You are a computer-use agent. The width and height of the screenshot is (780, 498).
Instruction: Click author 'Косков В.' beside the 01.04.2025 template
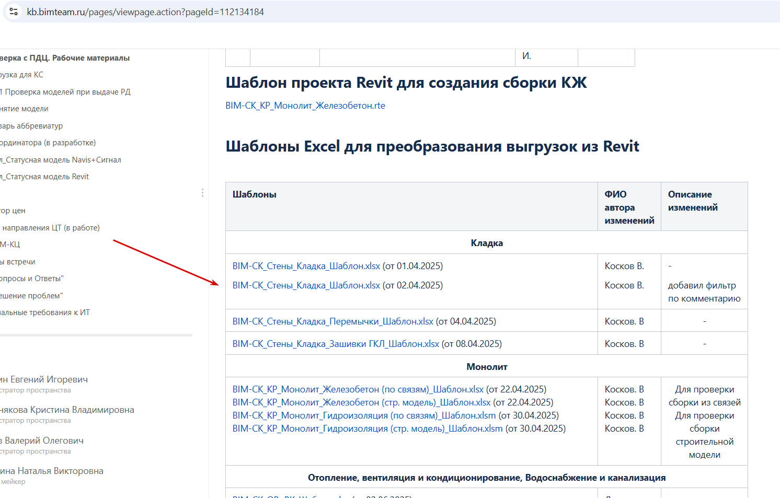pos(624,266)
